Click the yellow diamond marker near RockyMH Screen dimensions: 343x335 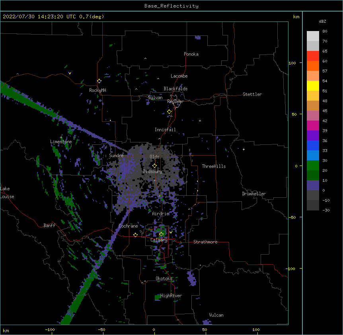pyautogui.click(x=99, y=81)
